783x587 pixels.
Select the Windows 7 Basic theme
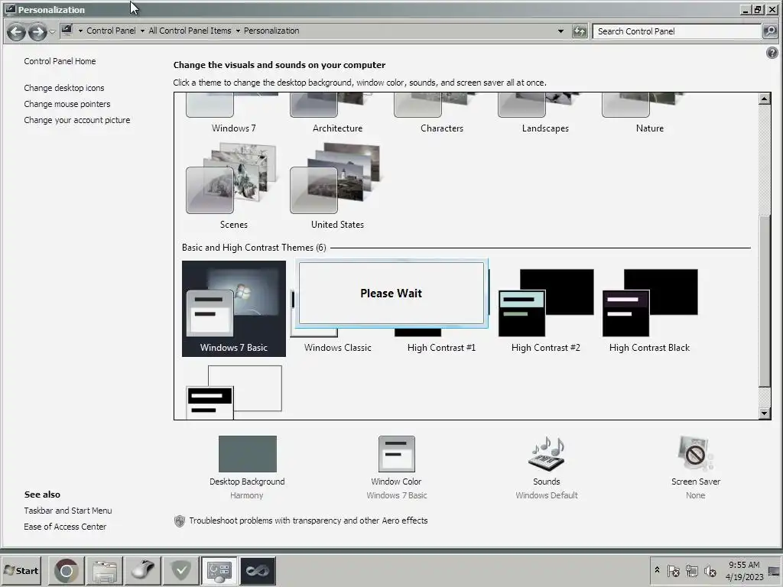point(234,309)
